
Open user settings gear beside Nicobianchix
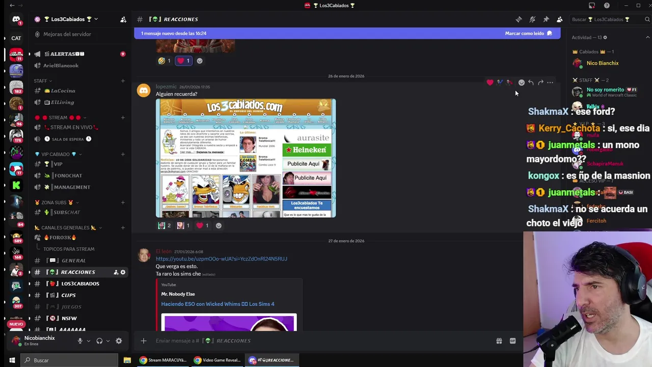[119, 341]
